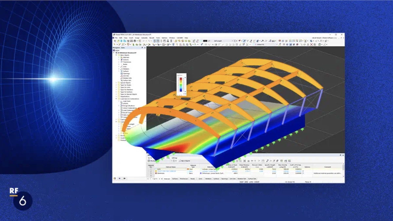Switch to the Sections table tab
Image resolution: width=393 pixels, height=221 pixels.
pos(175,179)
